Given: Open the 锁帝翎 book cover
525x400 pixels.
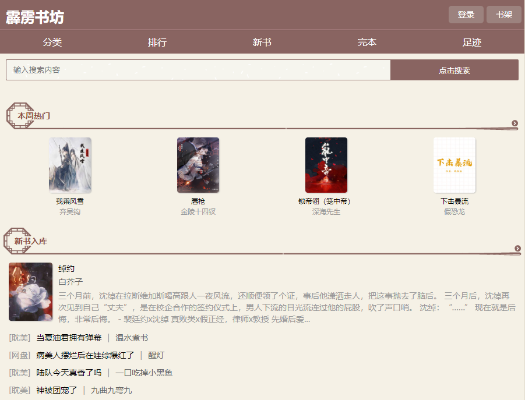Looking at the screenshot, I should click(326, 165).
